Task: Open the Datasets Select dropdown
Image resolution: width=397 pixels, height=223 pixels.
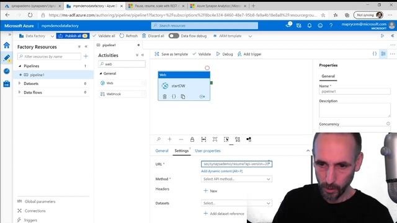Action: click(236, 203)
